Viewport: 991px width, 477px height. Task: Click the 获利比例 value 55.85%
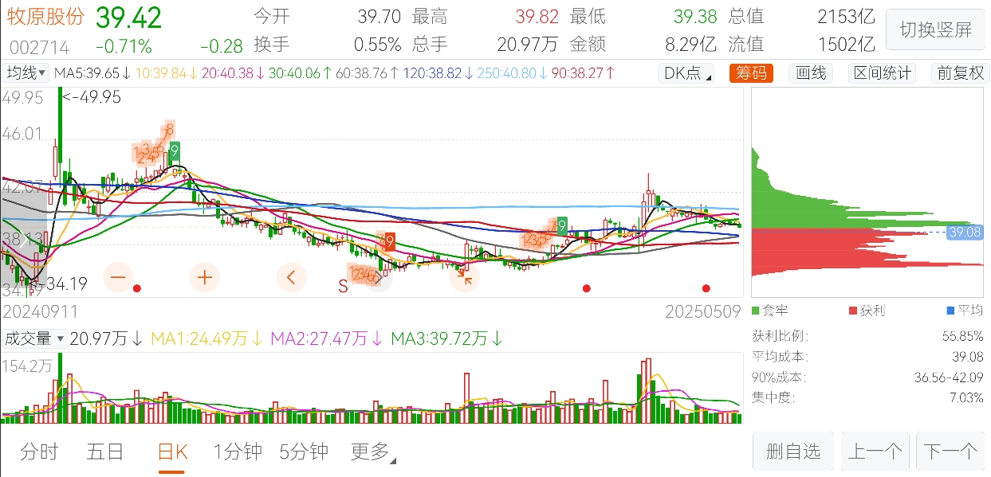click(962, 336)
